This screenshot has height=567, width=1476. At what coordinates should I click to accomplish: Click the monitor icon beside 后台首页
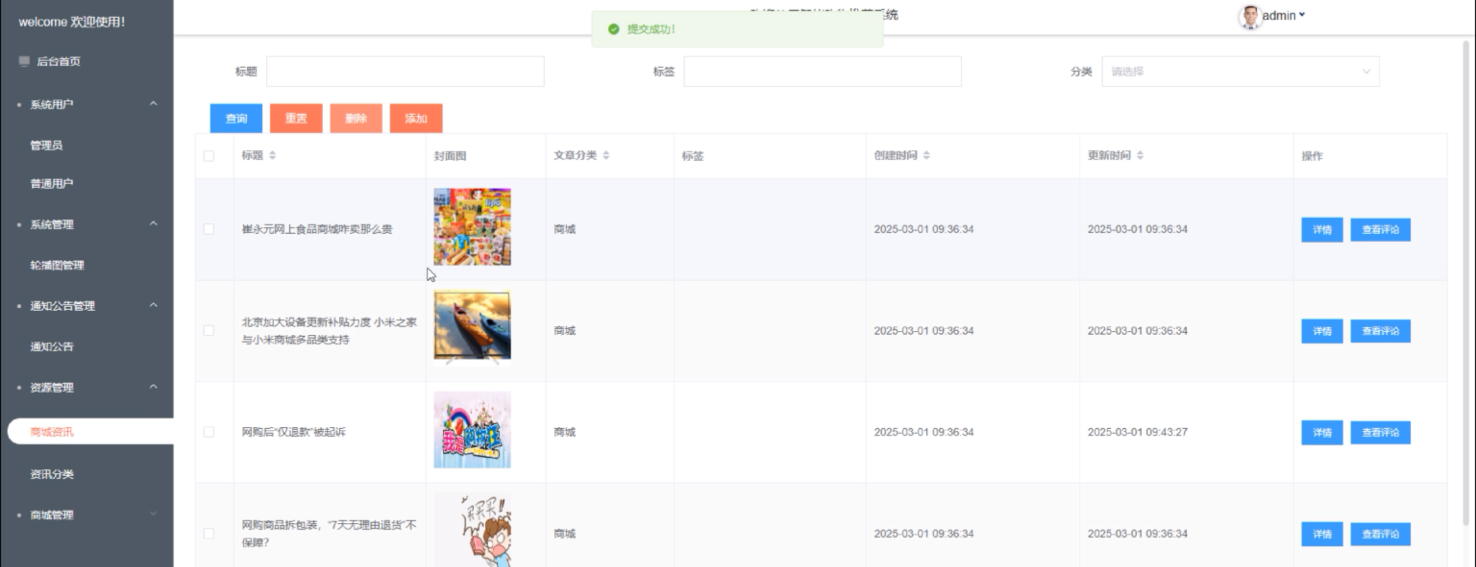24,61
